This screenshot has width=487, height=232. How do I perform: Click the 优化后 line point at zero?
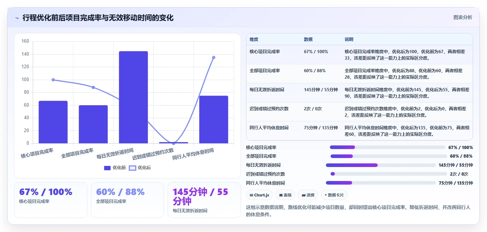(x=173, y=143)
